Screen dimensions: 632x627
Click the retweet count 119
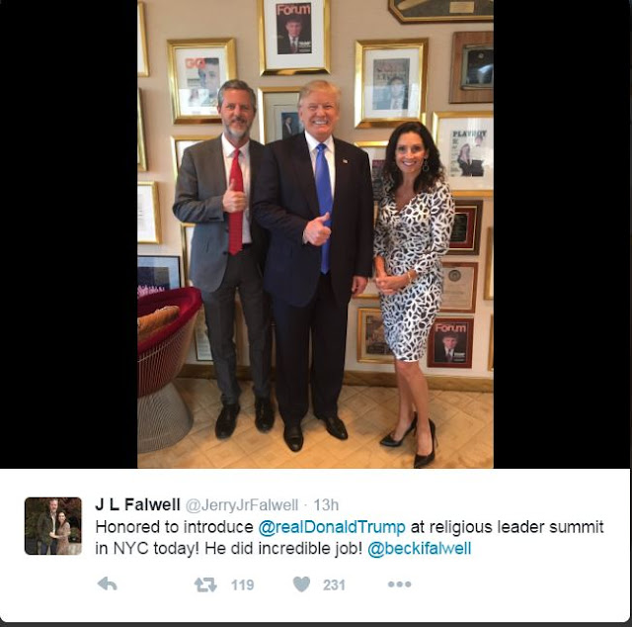pos(243,584)
